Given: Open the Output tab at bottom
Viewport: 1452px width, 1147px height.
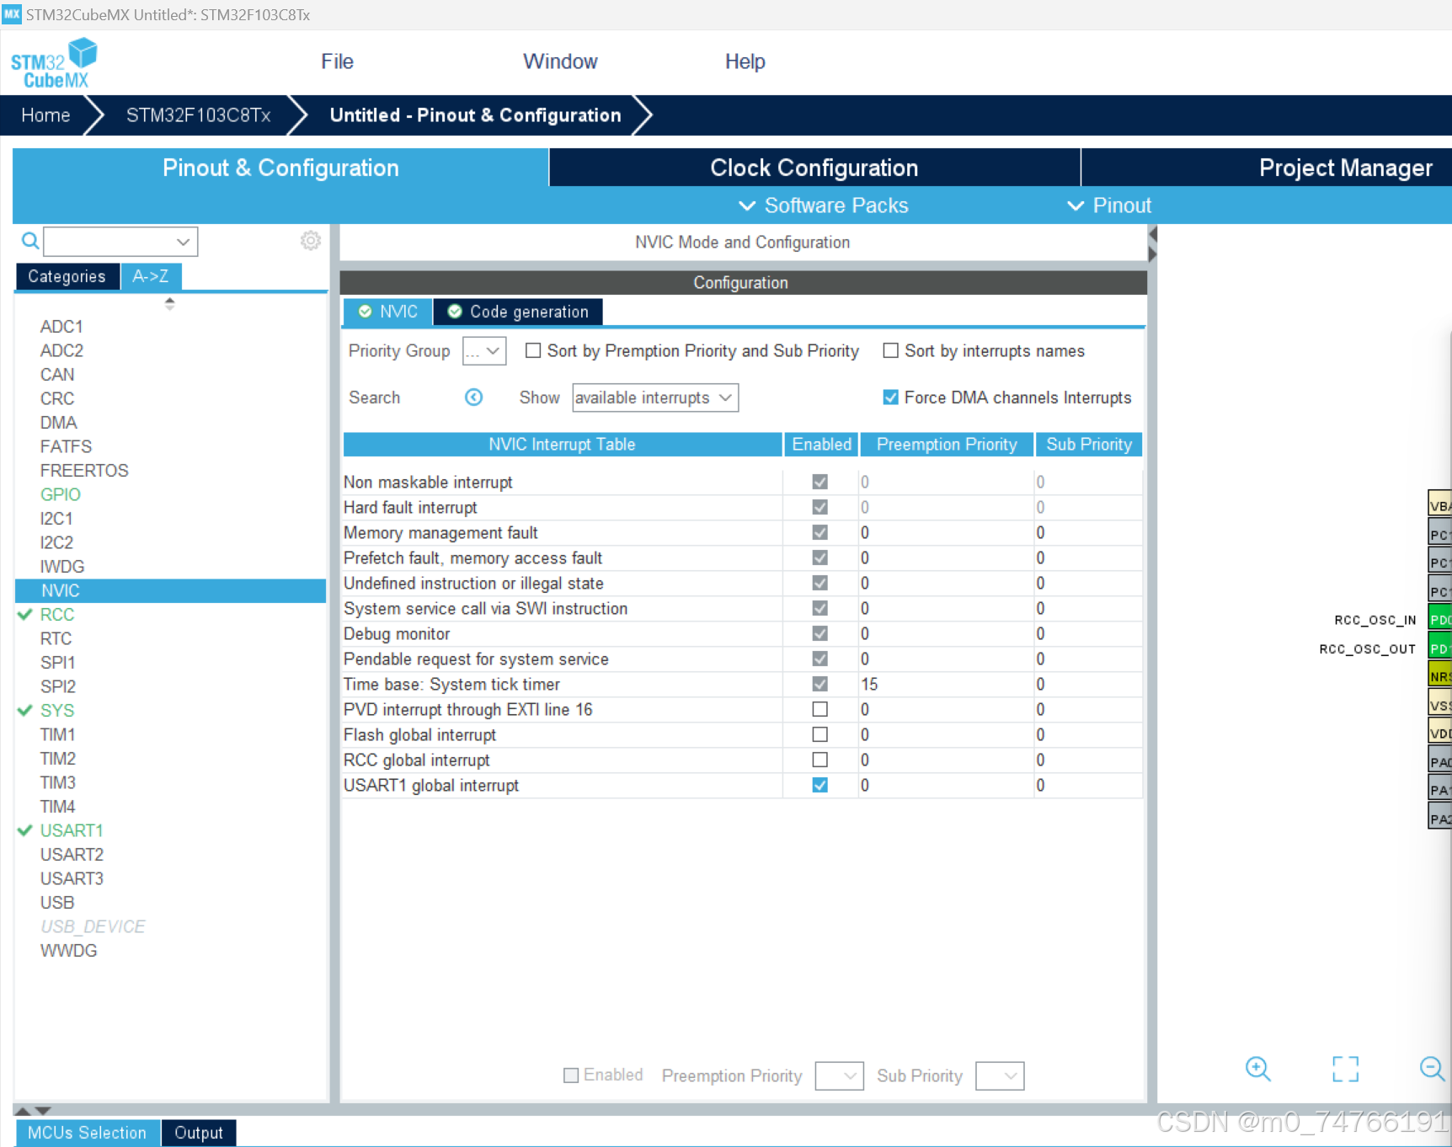Looking at the screenshot, I should pos(199,1133).
